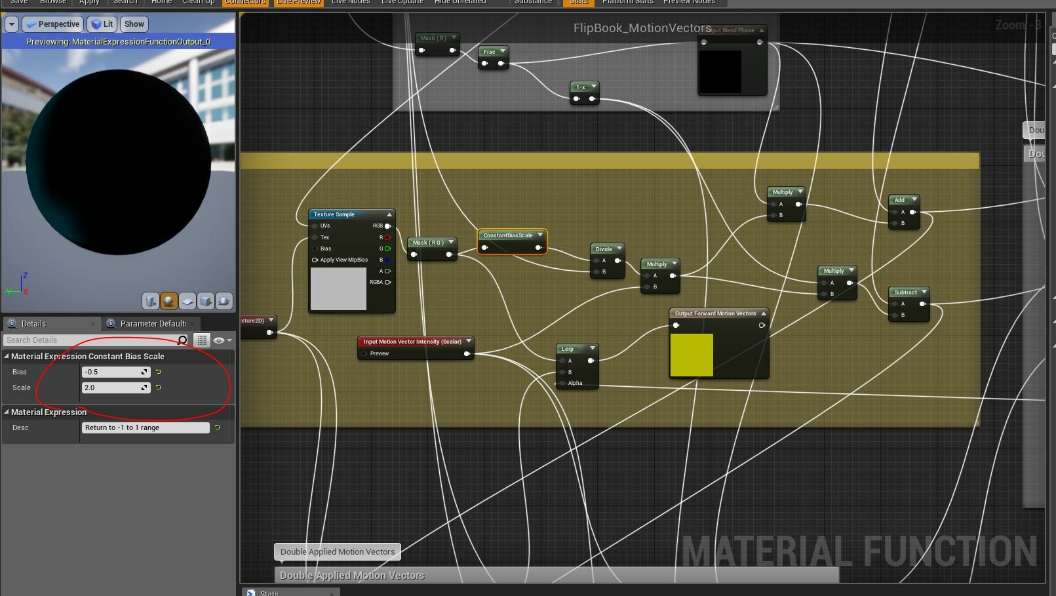Collapse the Texture Sample node header

click(x=389, y=214)
